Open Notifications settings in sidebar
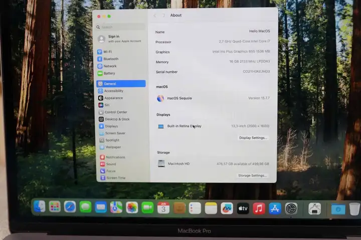This screenshot has width=361, height=240. [x=123, y=157]
